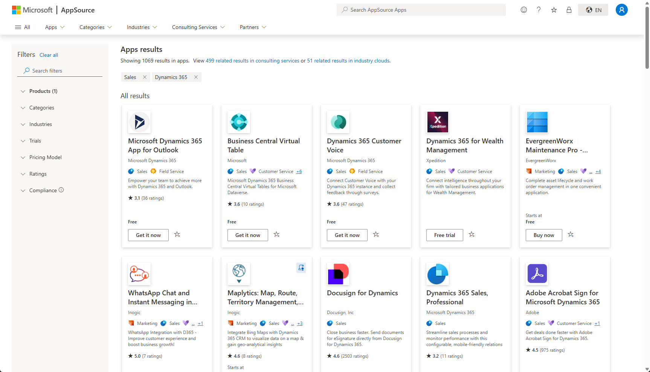
Task: Open Adobe Acrobat Sign for Dynamics title
Action: click(x=563, y=298)
